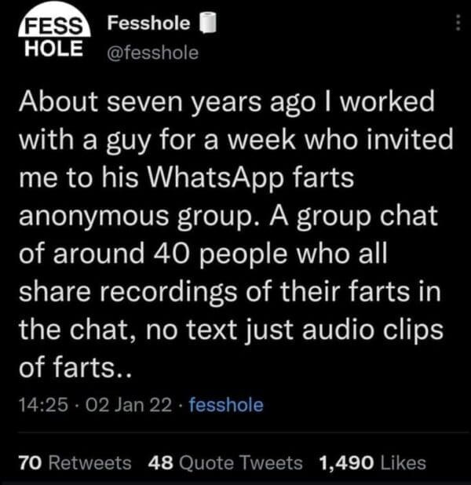The width and height of the screenshot is (471, 485).
Task: Click the Fesshole display name
Action: [x=148, y=24]
